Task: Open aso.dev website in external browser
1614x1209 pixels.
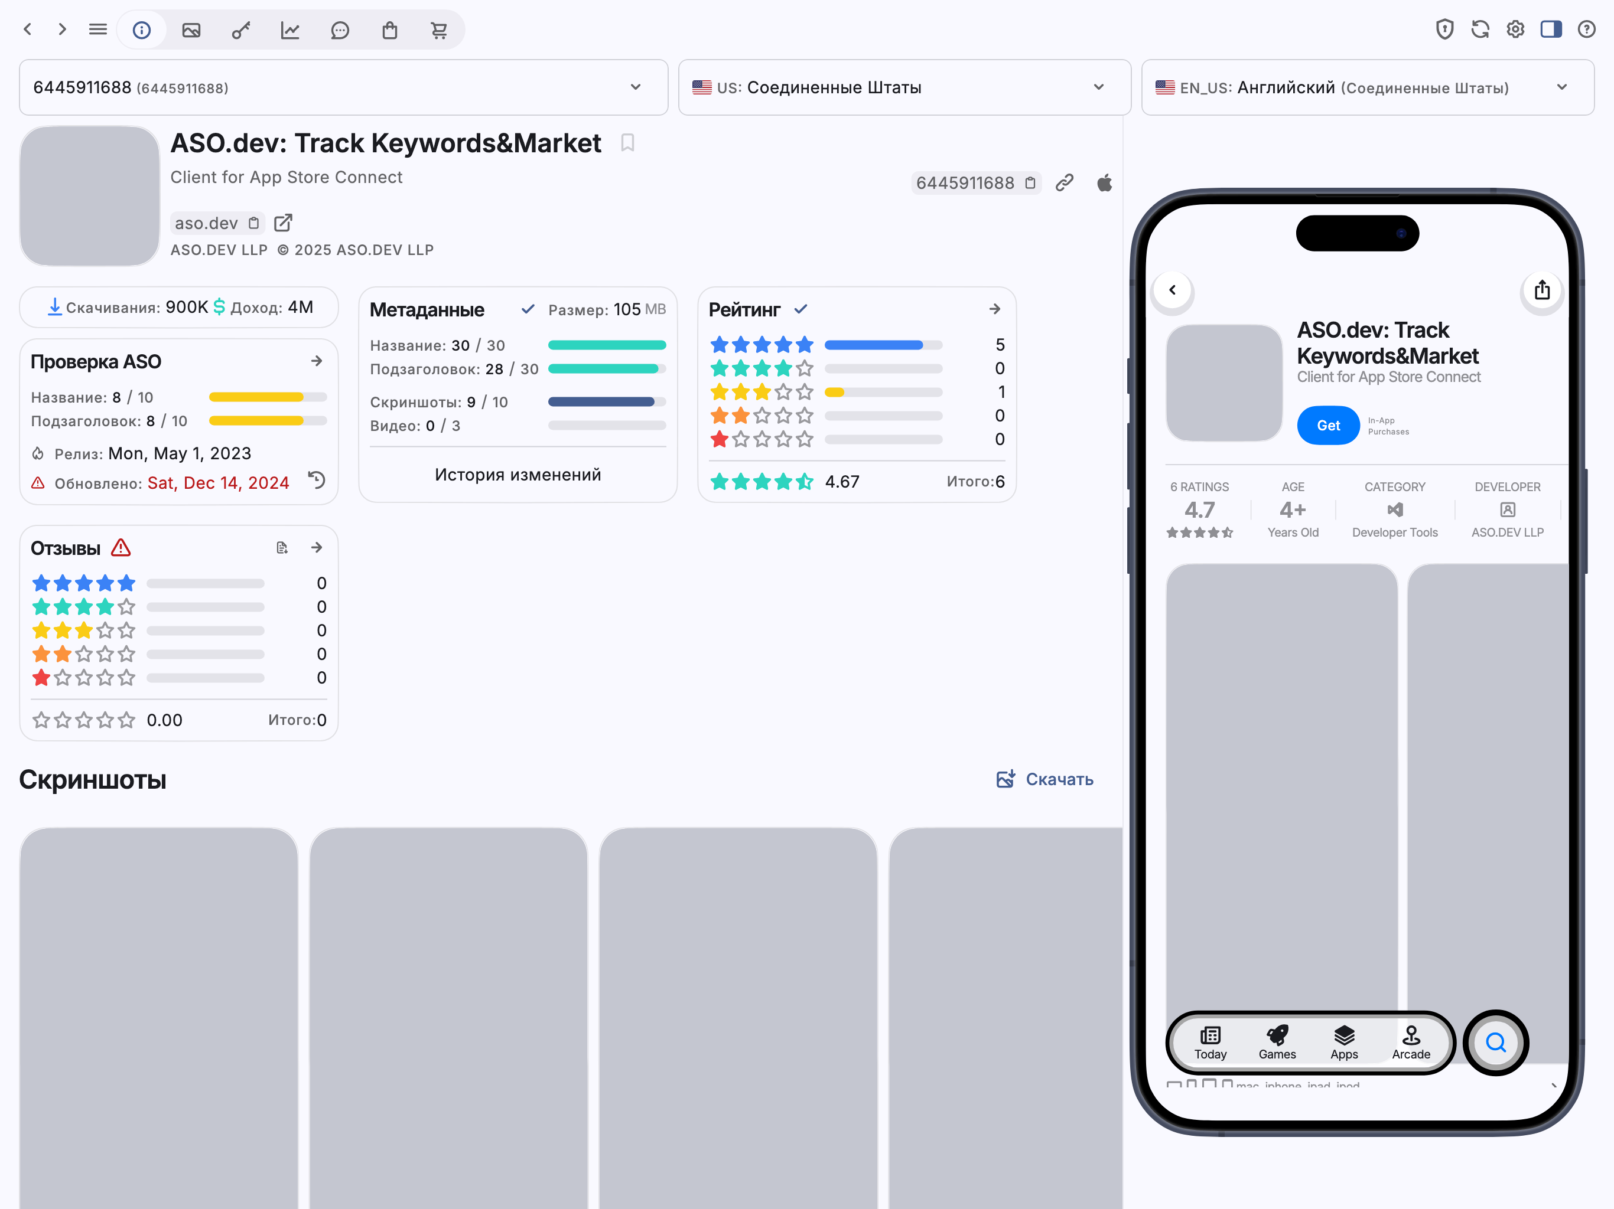Action: pos(283,223)
